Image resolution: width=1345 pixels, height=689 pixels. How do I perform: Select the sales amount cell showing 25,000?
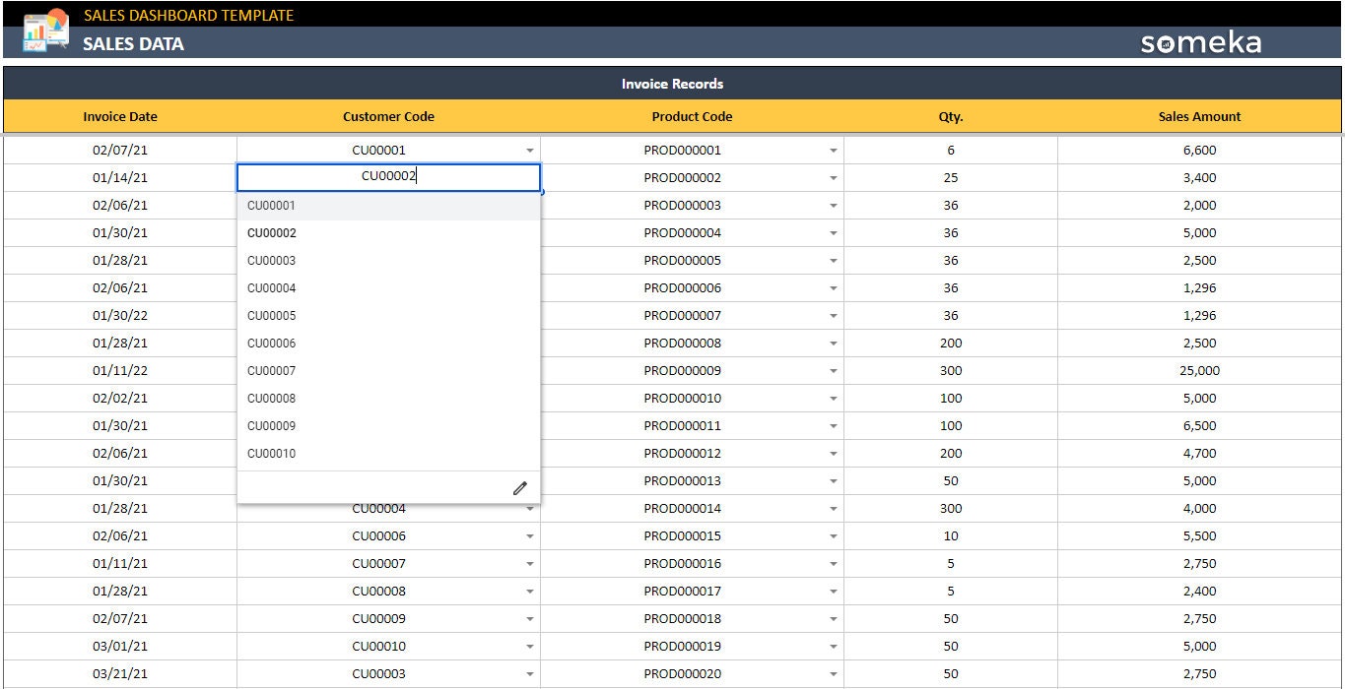point(1199,370)
